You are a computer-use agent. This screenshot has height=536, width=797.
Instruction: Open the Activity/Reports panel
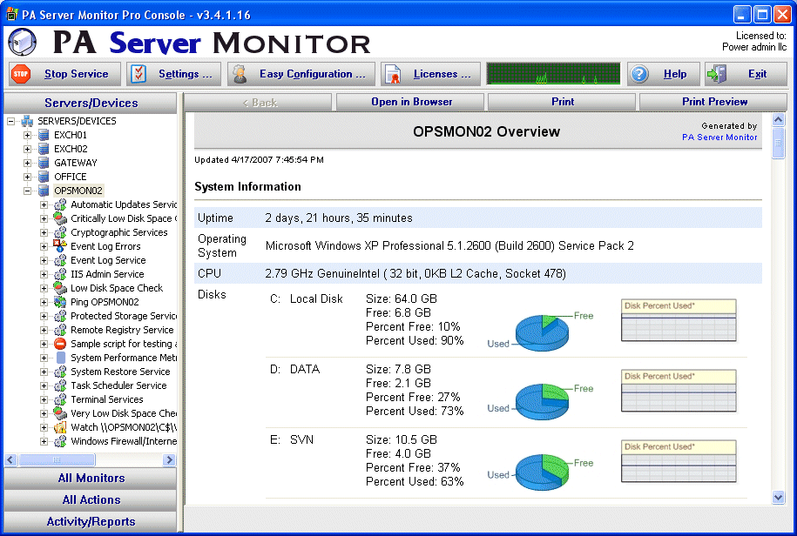[x=91, y=522]
